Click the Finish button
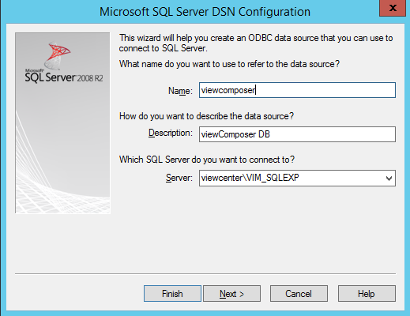 pyautogui.click(x=172, y=294)
